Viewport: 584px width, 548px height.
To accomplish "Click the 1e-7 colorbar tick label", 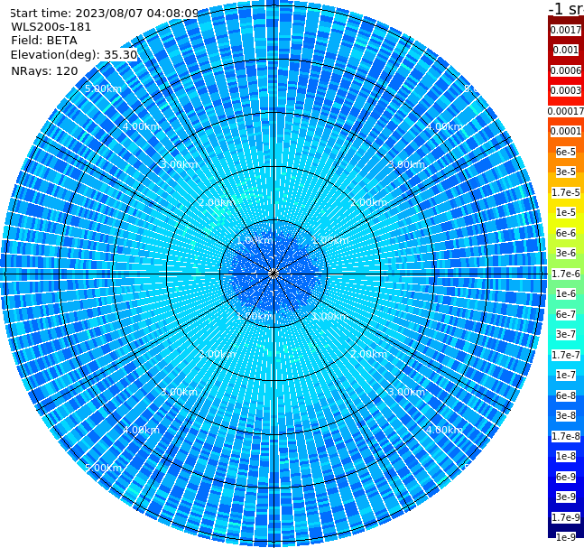I will pyautogui.click(x=566, y=375).
